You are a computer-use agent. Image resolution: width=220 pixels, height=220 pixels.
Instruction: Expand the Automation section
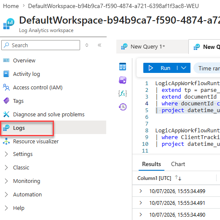(x=6, y=194)
